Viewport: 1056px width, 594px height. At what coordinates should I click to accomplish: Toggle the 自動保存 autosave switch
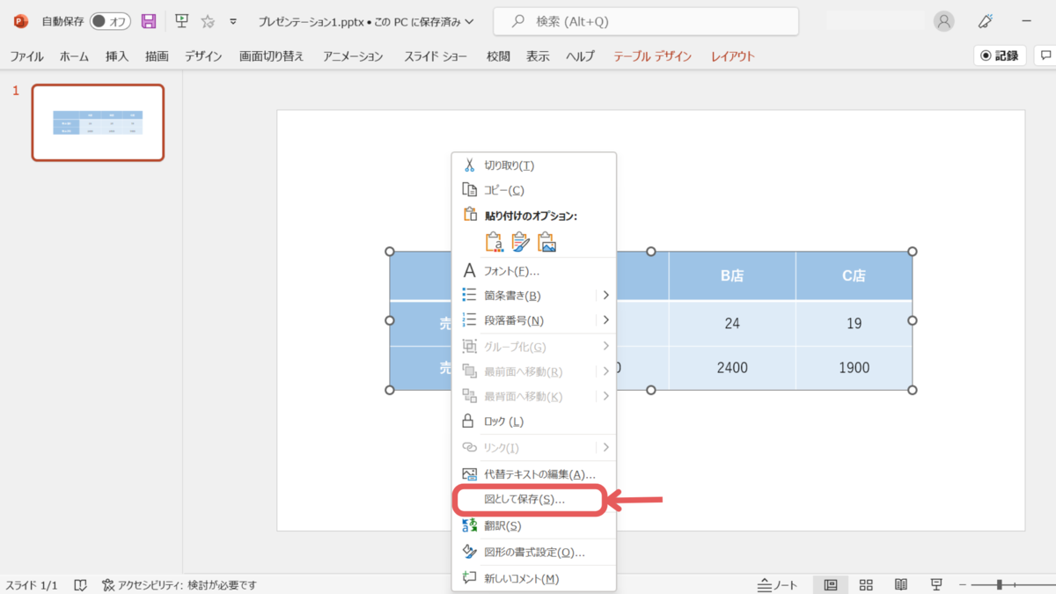tap(110, 21)
